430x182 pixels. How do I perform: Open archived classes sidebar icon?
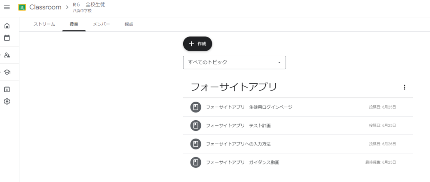[x=7, y=89]
